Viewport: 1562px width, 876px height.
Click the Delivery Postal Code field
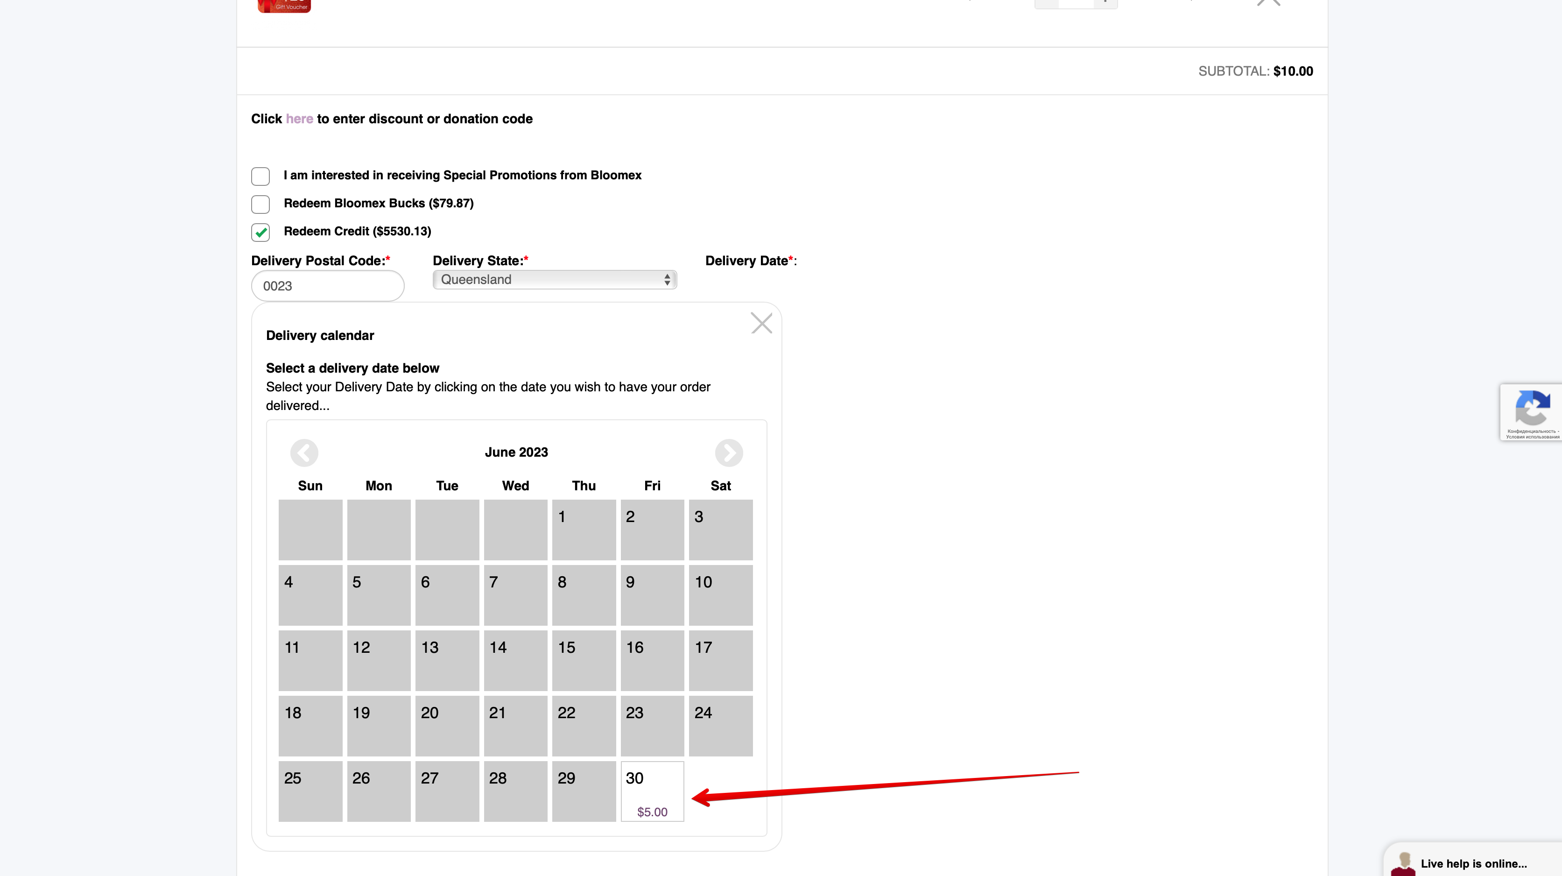point(327,286)
